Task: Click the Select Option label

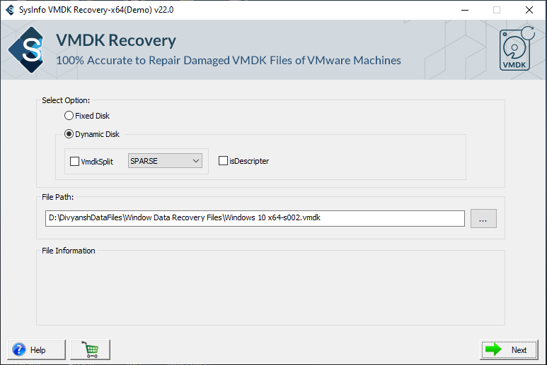Action: tap(66, 100)
